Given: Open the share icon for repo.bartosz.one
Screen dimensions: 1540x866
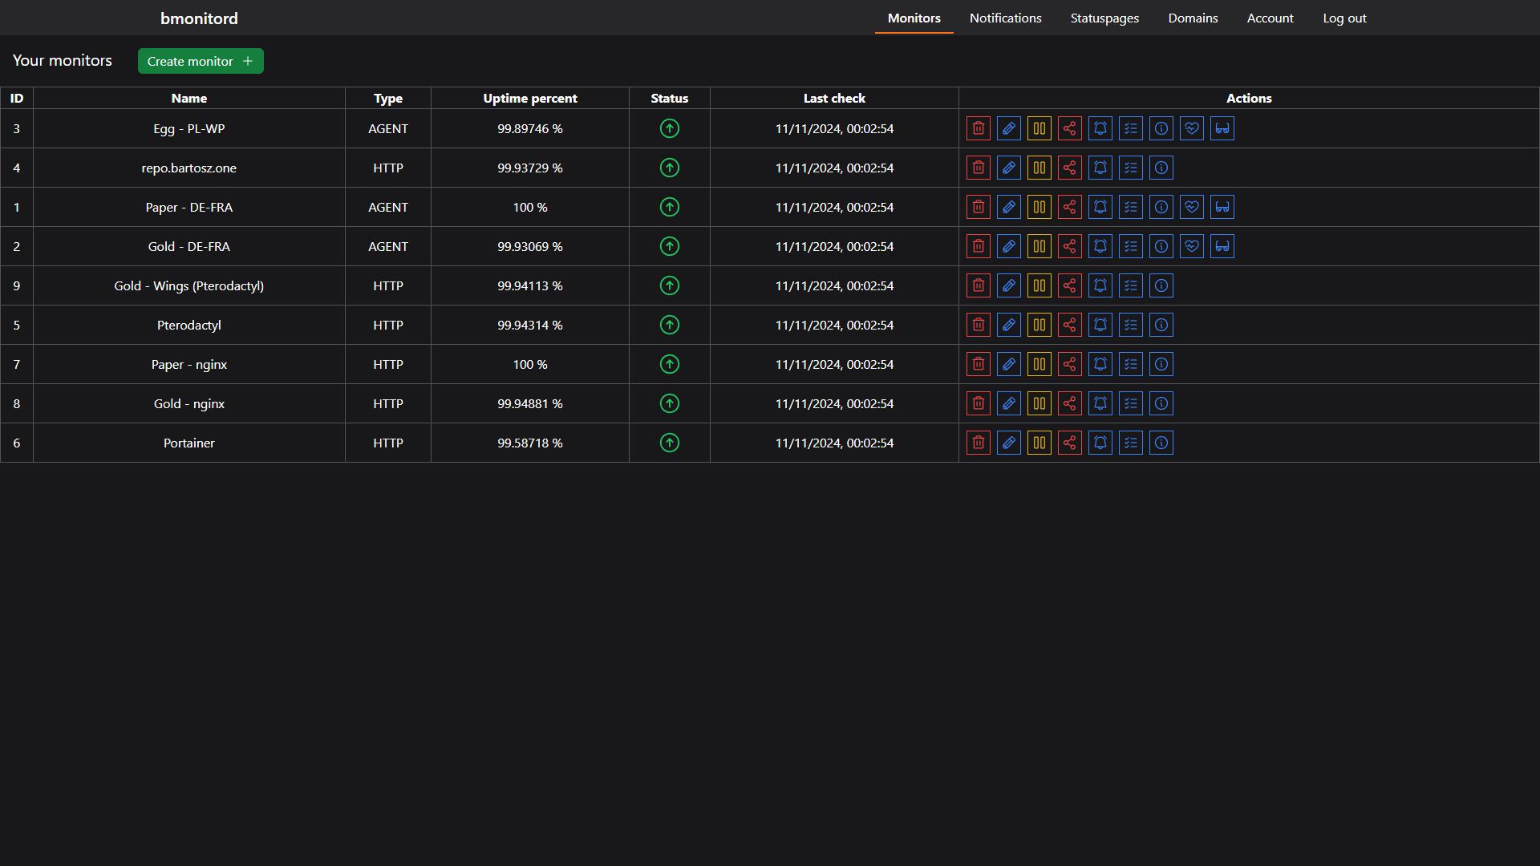Looking at the screenshot, I should pyautogui.click(x=1069, y=168).
